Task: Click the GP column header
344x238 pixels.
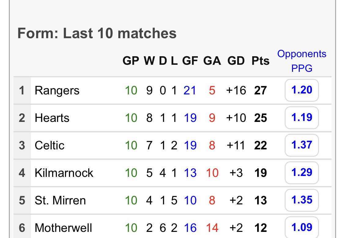Action: coord(131,61)
